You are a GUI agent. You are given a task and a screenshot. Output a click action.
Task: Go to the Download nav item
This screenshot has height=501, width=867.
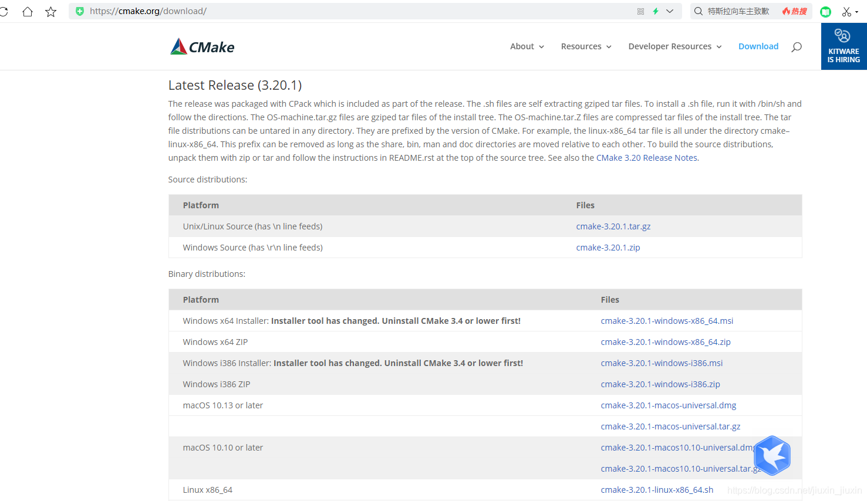(758, 46)
